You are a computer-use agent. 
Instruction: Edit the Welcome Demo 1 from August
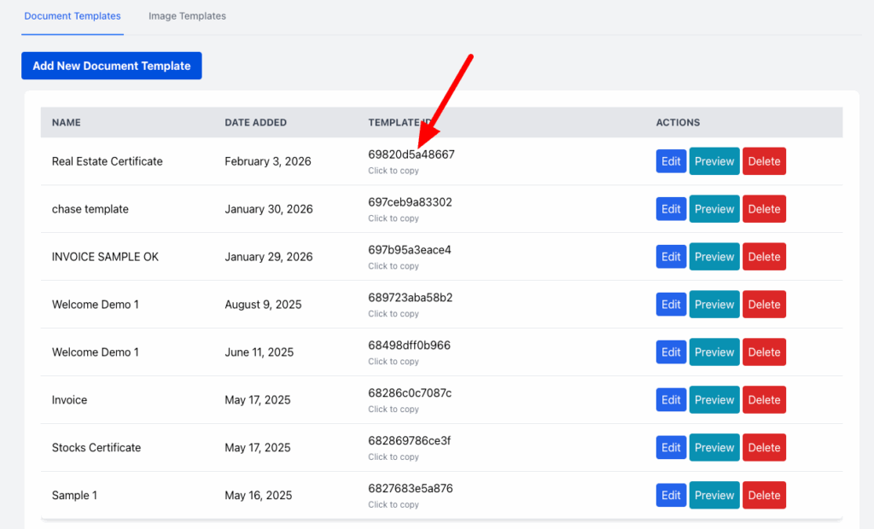tap(671, 304)
